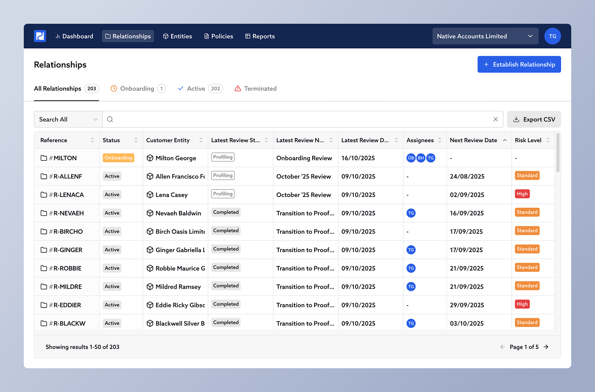Go to next page arrow

coord(546,347)
